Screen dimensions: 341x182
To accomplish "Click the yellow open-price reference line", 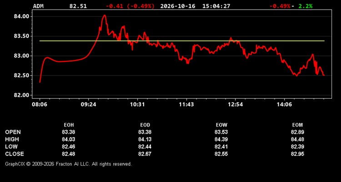I will (x=182, y=40).
